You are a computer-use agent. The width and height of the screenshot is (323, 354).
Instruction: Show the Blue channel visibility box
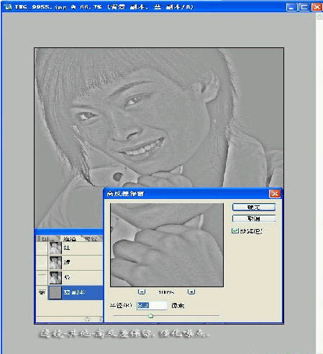tap(42, 277)
